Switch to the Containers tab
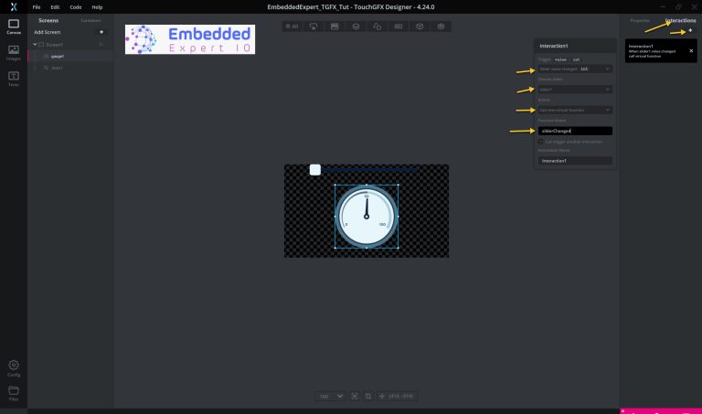Viewport: 702px width, 414px height. click(90, 21)
